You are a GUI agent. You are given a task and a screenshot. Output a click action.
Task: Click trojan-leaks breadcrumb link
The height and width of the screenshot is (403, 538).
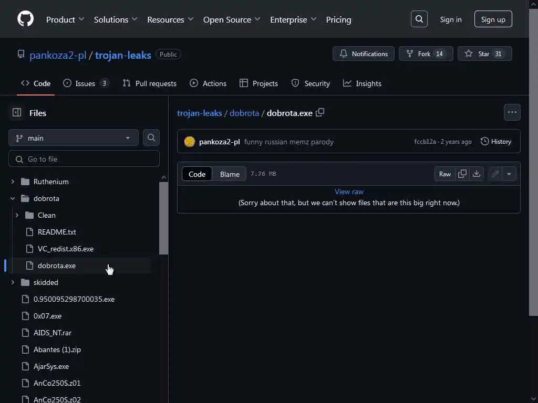199,113
